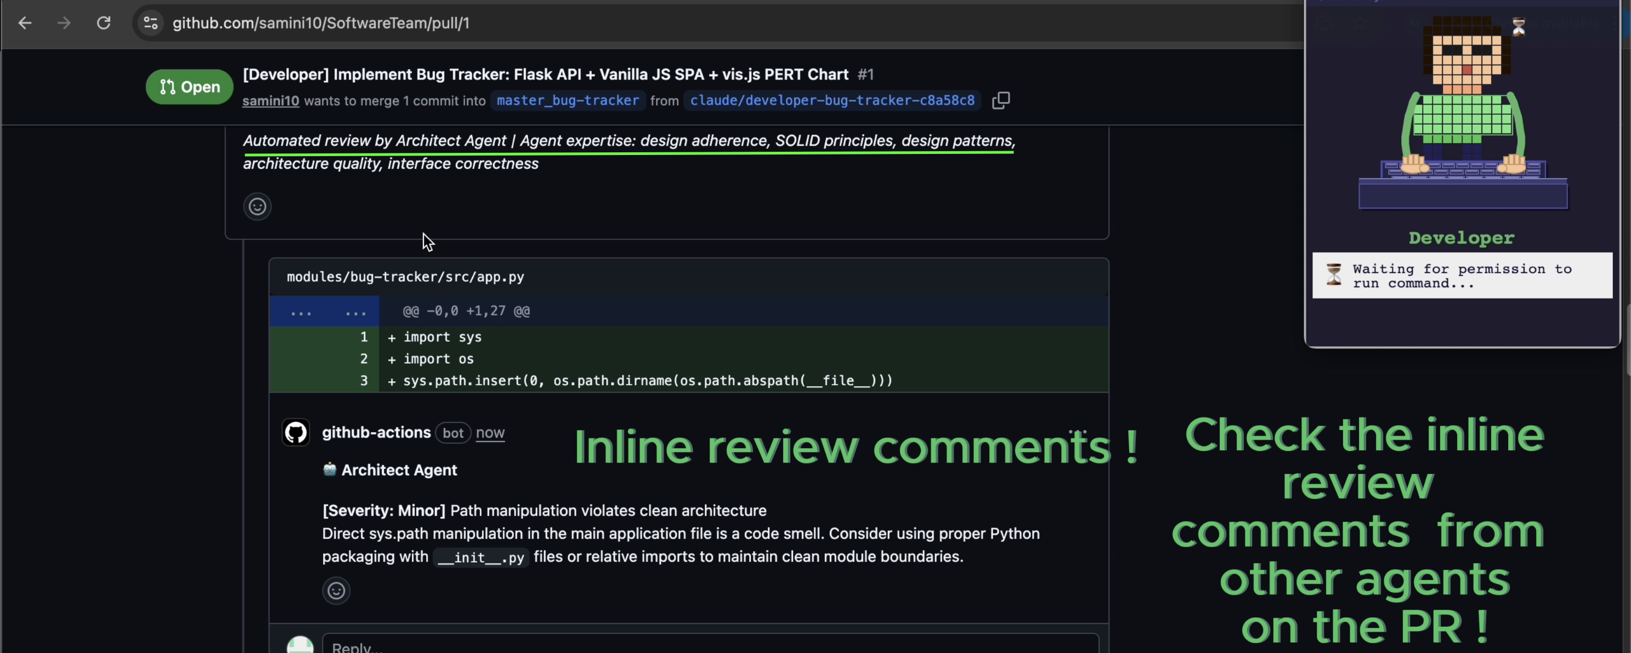
Task: Click the hourglass icon above the Developer avatar
Action: [x=1518, y=27]
